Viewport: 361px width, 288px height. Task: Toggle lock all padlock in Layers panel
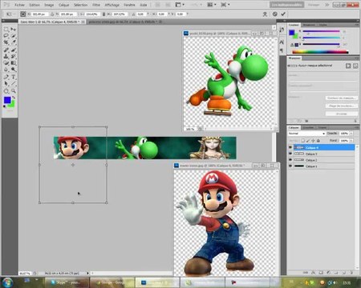pos(318,141)
